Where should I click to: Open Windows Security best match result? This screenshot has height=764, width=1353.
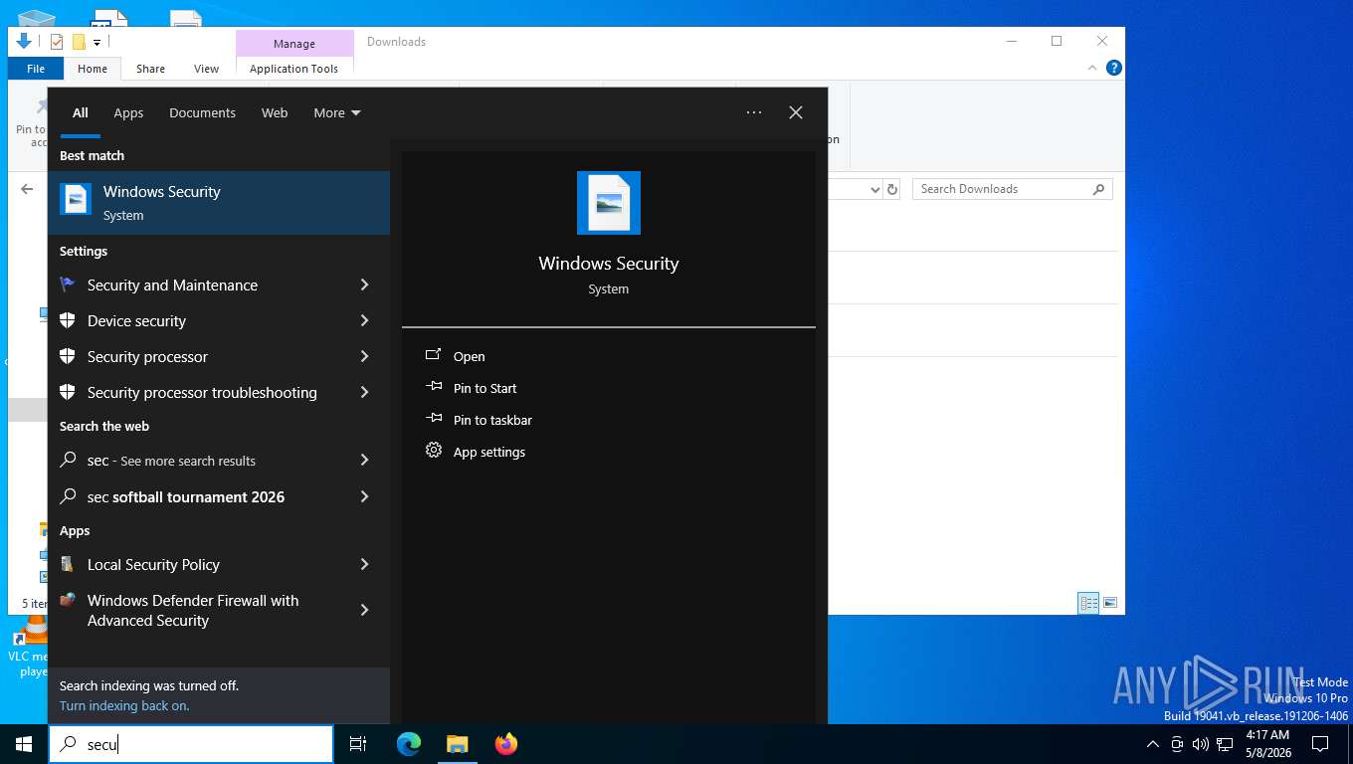click(x=219, y=203)
